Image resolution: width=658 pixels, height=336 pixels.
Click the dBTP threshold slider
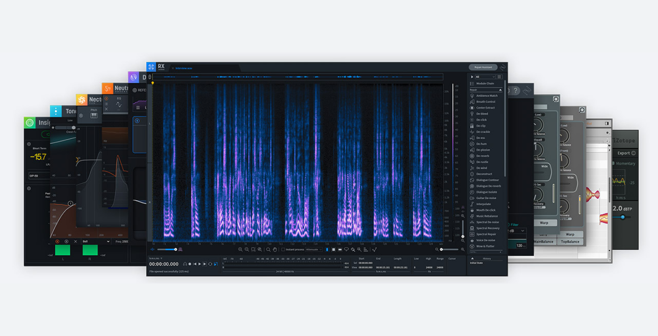(622, 217)
